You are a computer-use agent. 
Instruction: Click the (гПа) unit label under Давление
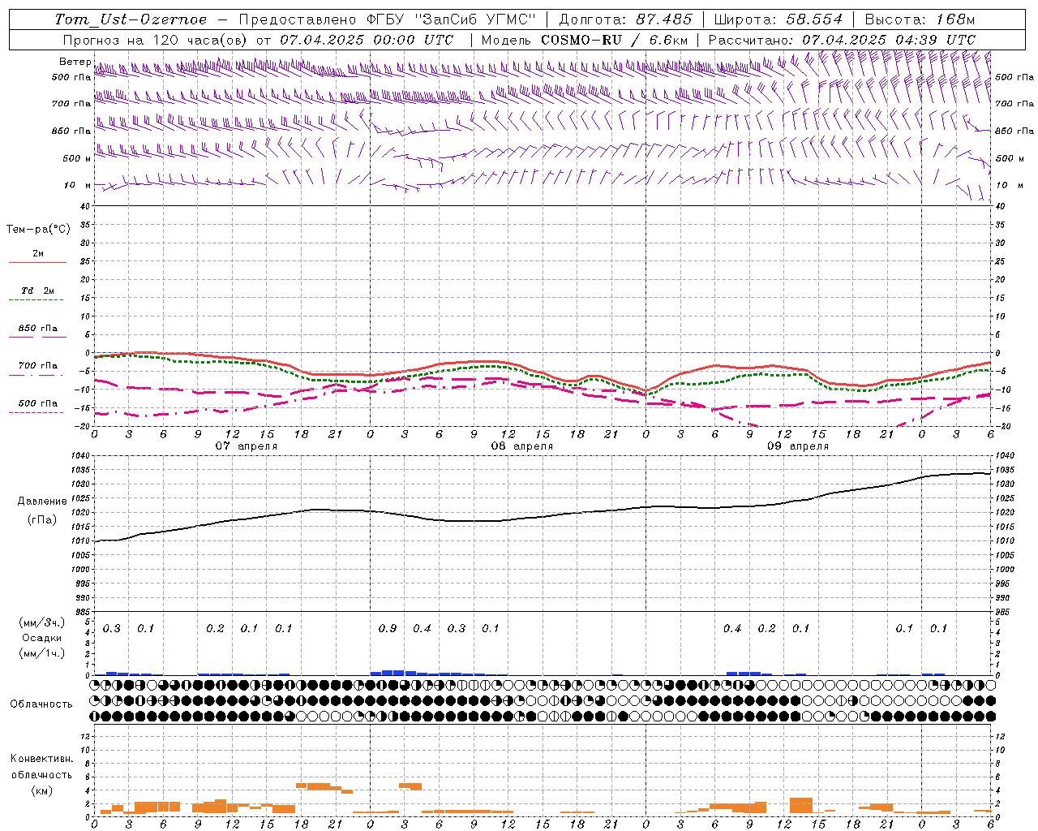[42, 519]
